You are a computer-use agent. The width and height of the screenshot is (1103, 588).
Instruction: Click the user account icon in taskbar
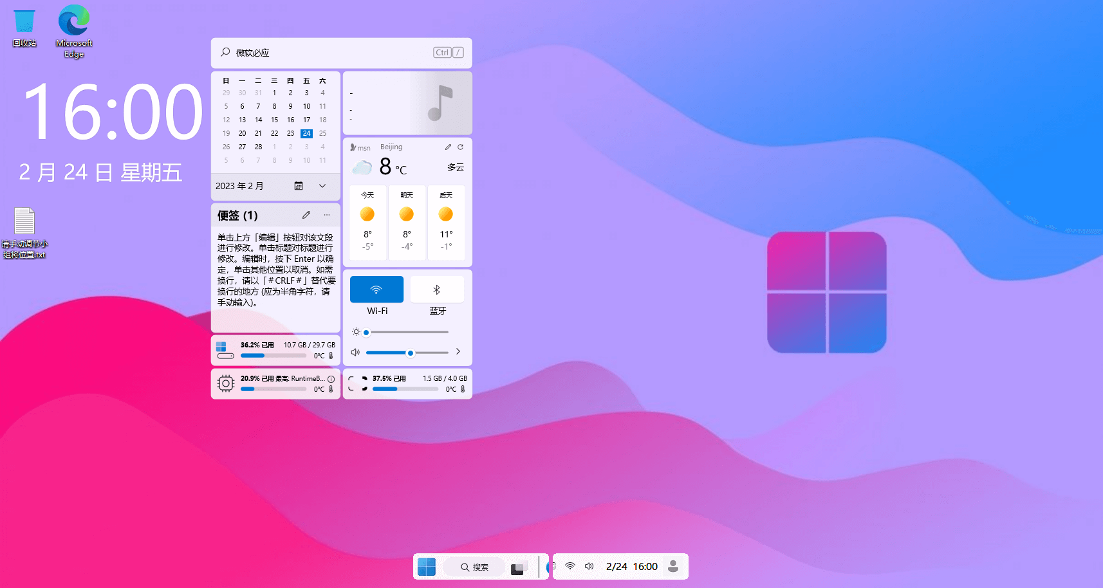point(673,566)
